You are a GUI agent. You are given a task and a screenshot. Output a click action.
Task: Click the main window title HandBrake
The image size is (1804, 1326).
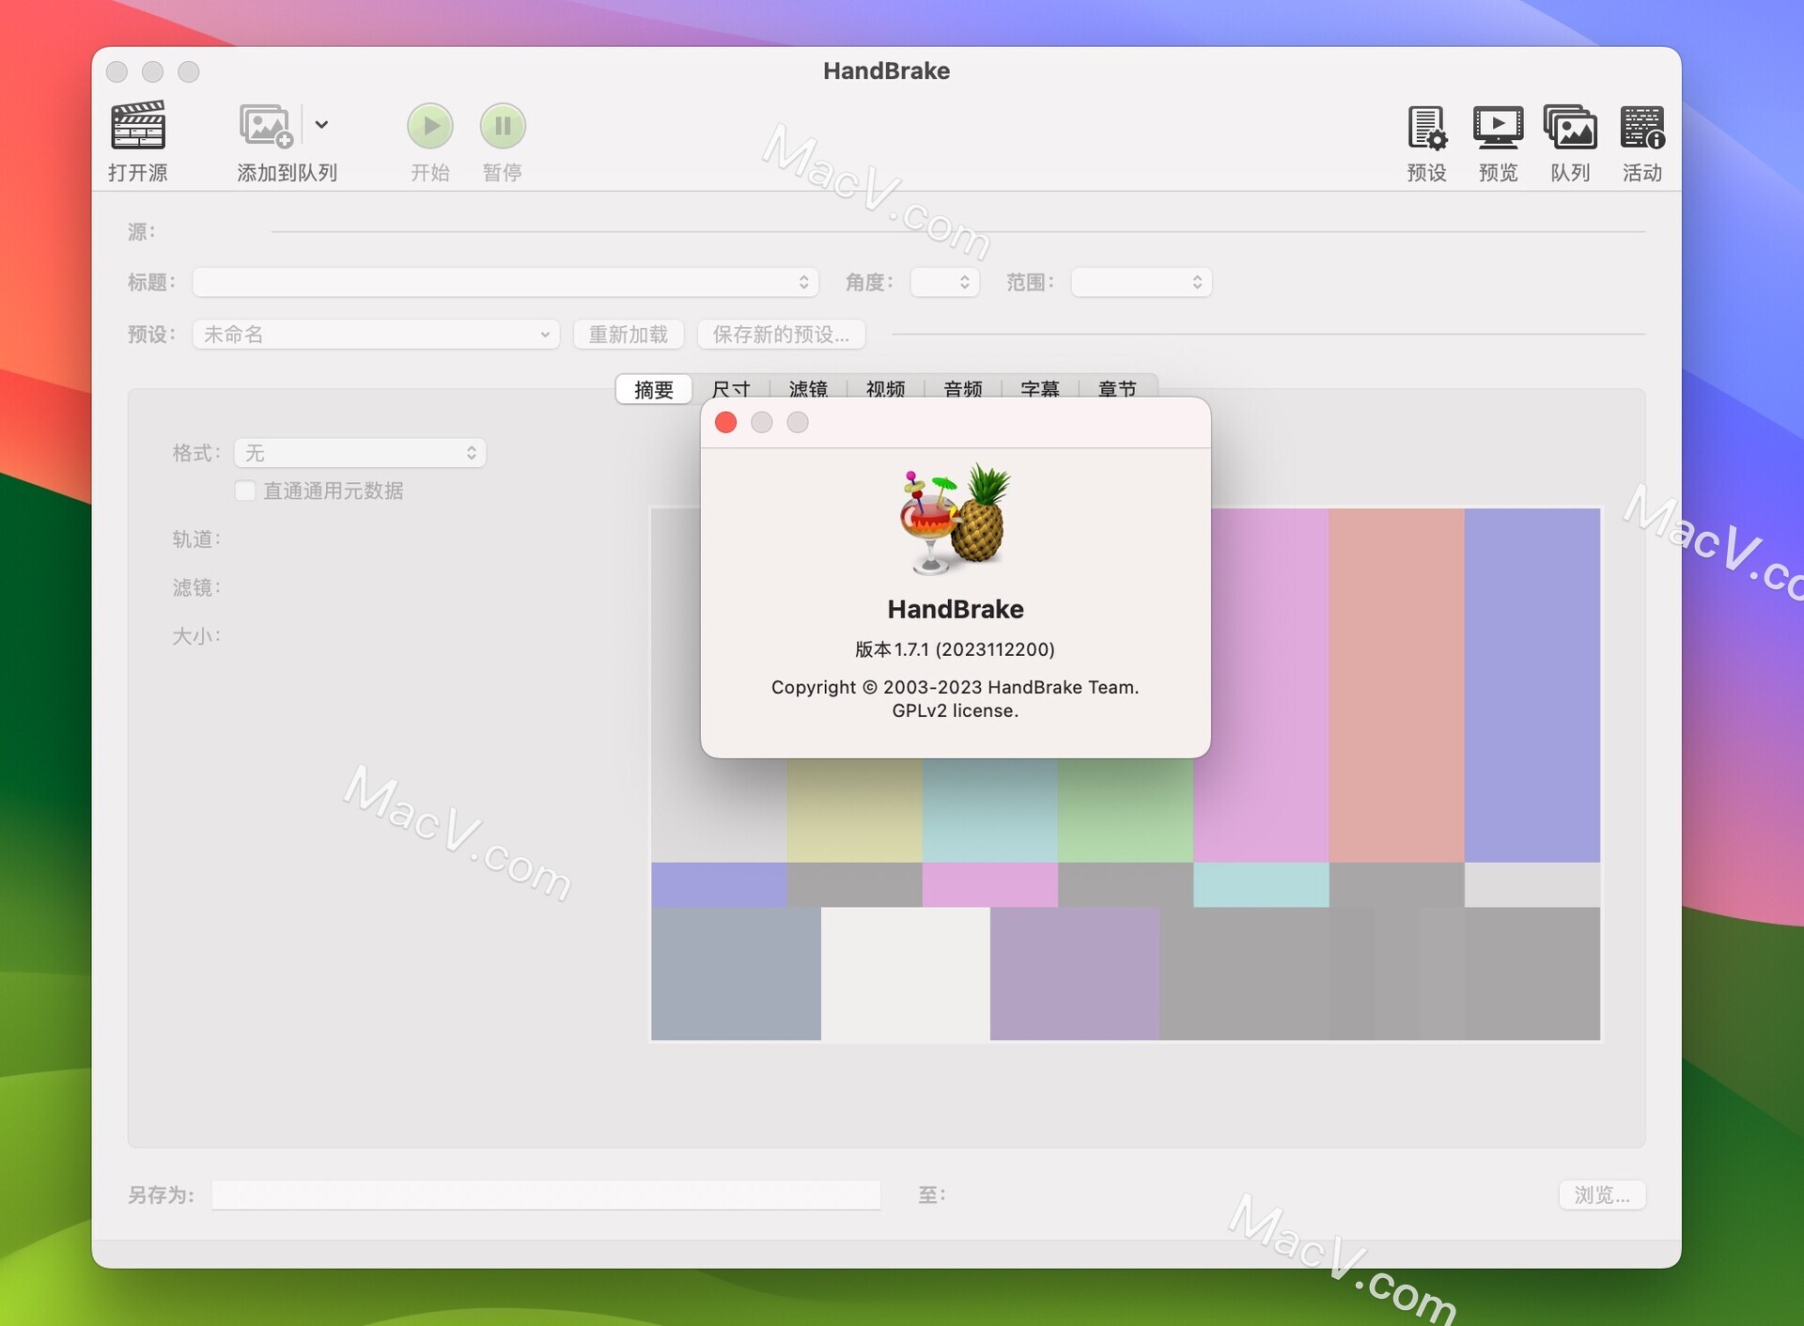tap(886, 70)
